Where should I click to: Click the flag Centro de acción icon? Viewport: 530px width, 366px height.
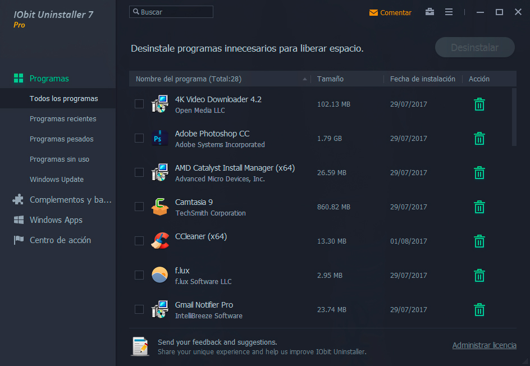point(19,240)
